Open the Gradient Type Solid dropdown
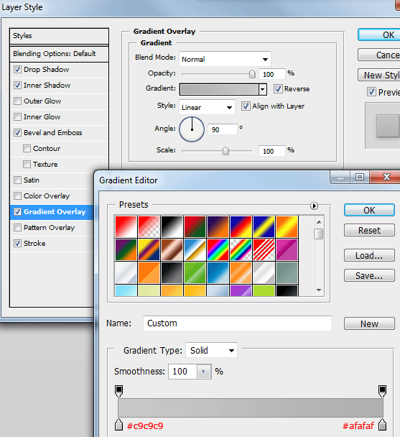400x437 pixels. 211,350
